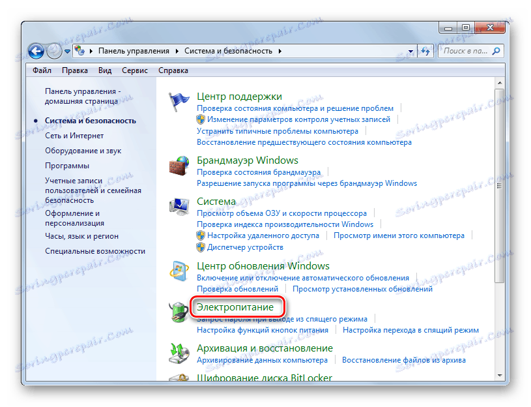Click the Архивация и восстановление icon
This screenshot has width=531, height=407.
179,353
